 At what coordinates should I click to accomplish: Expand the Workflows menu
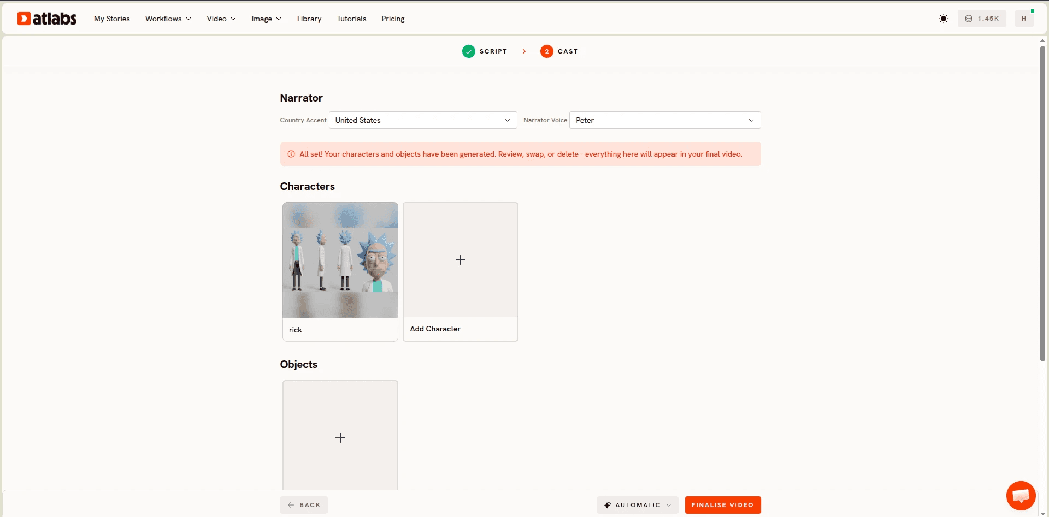click(168, 19)
